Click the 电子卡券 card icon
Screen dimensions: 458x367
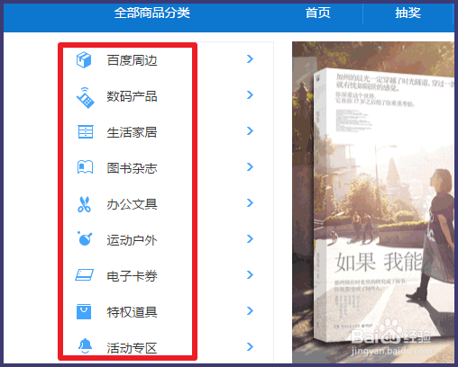tap(85, 274)
